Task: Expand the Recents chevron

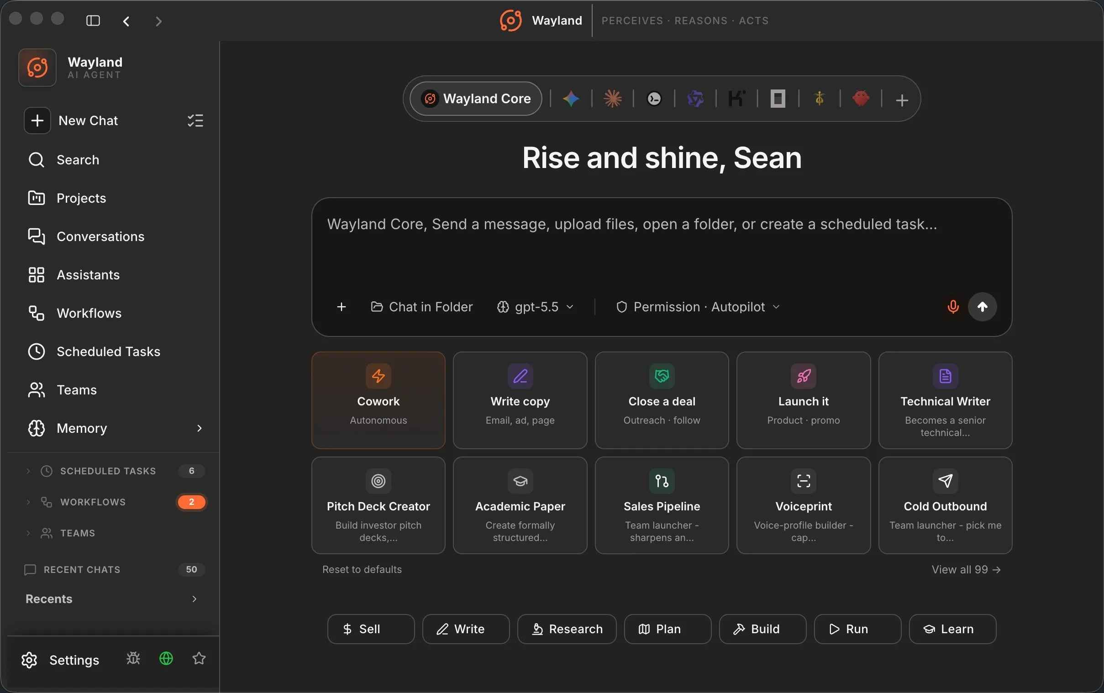Action: tap(195, 599)
